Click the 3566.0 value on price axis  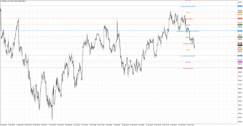pyautogui.click(x=240, y=109)
